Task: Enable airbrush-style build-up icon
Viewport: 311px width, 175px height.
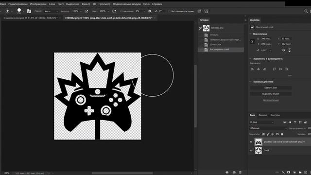Action: [x=114, y=11]
